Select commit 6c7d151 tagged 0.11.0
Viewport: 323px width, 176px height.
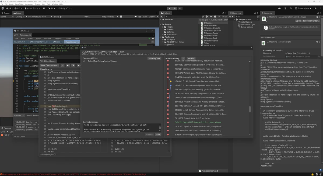click(x=198, y=122)
